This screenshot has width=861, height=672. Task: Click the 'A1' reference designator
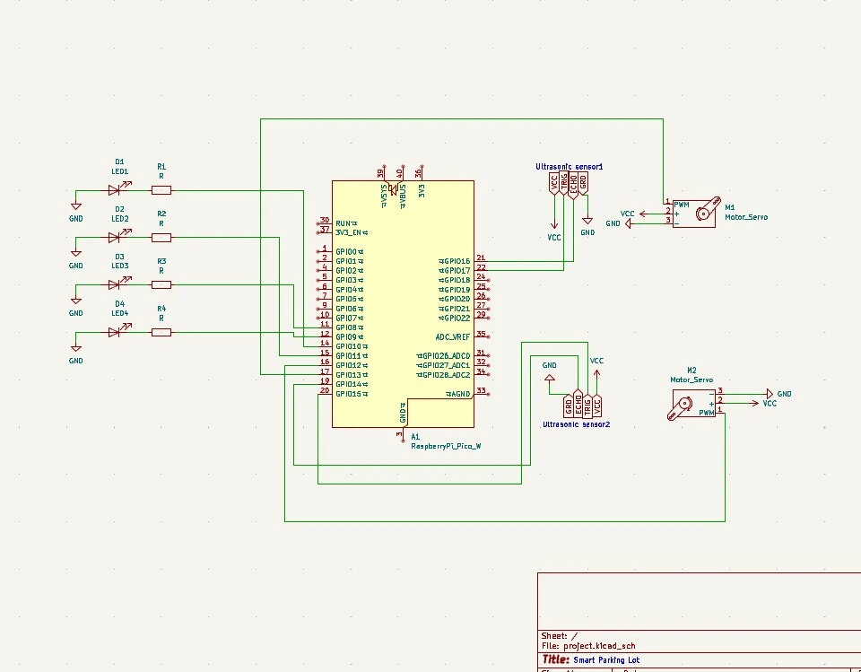point(415,437)
